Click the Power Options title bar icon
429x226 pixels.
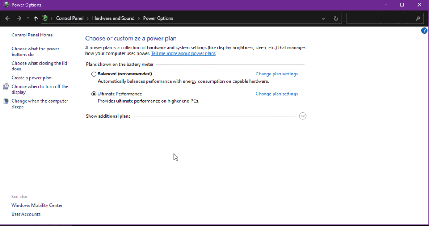point(6,5)
